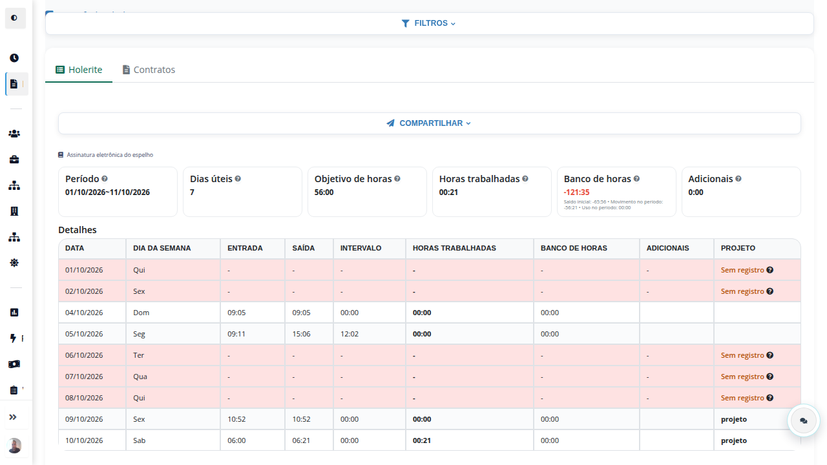Click the -121:35 banco de horas balance
Screen dimensions: 827x465
click(x=577, y=192)
